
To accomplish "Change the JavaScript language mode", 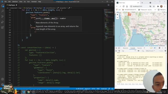I will 104,89.
